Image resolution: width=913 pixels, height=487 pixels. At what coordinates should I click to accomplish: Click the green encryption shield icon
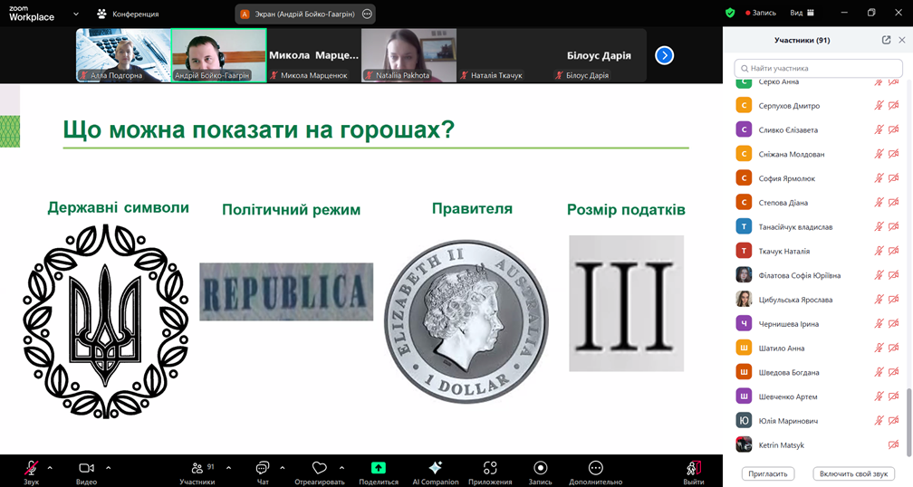(x=730, y=13)
